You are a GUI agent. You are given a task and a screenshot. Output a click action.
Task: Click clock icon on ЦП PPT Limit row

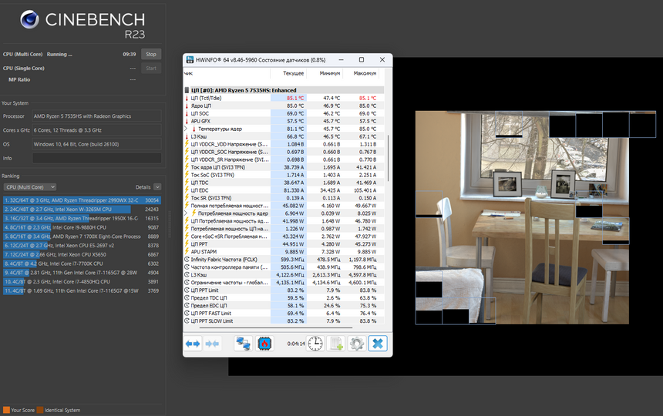click(x=187, y=290)
